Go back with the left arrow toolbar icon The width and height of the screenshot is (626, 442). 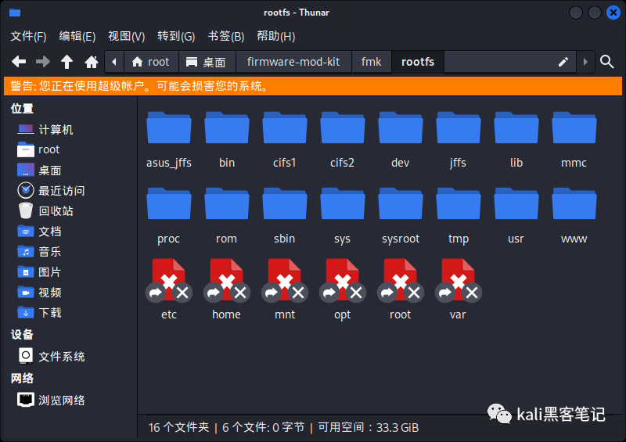19,62
